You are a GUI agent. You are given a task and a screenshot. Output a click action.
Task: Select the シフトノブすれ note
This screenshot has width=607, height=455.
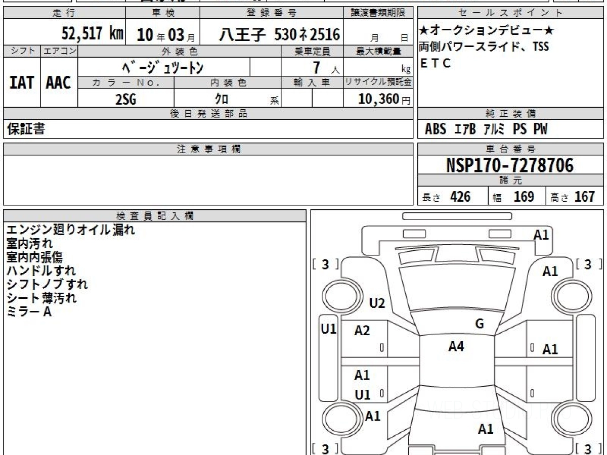pos(48,285)
